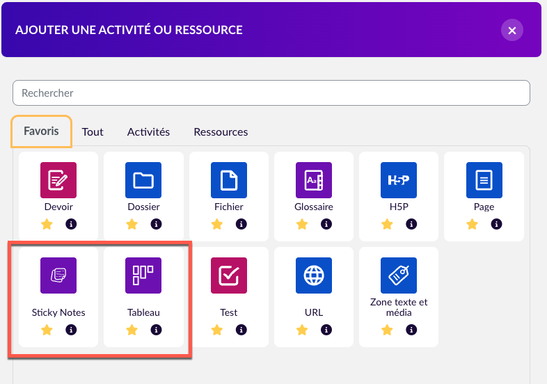Switch to the Ressources tab
This screenshot has width=547, height=384.
coord(221,132)
